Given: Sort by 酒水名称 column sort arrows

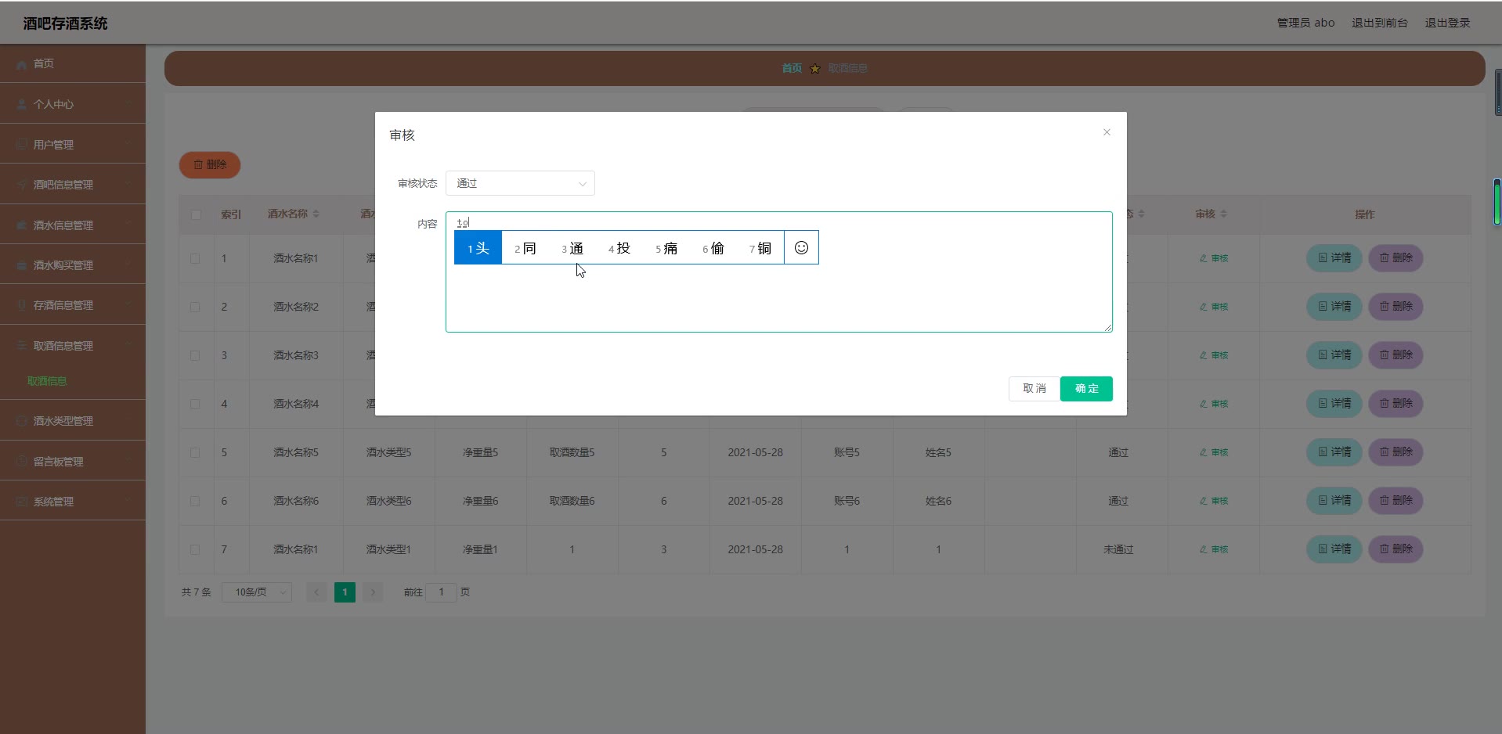Looking at the screenshot, I should click(316, 214).
